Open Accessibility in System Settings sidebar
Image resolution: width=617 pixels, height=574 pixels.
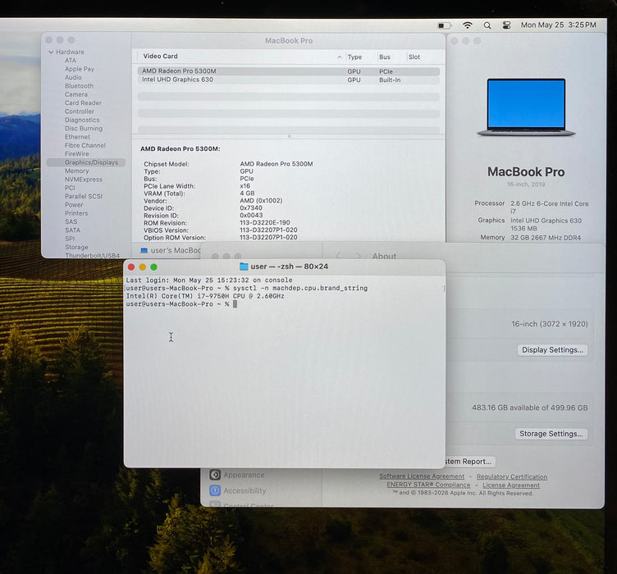238,490
